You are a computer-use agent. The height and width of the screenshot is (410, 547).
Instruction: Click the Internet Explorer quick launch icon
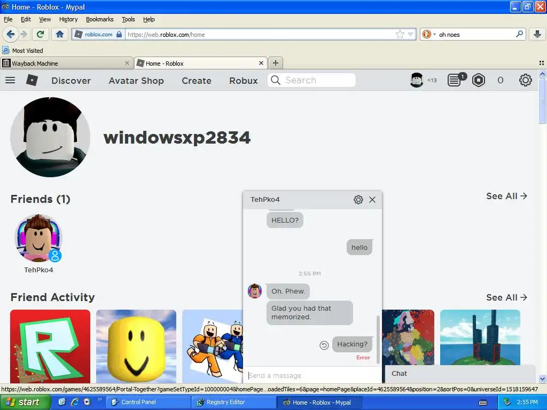(x=75, y=402)
